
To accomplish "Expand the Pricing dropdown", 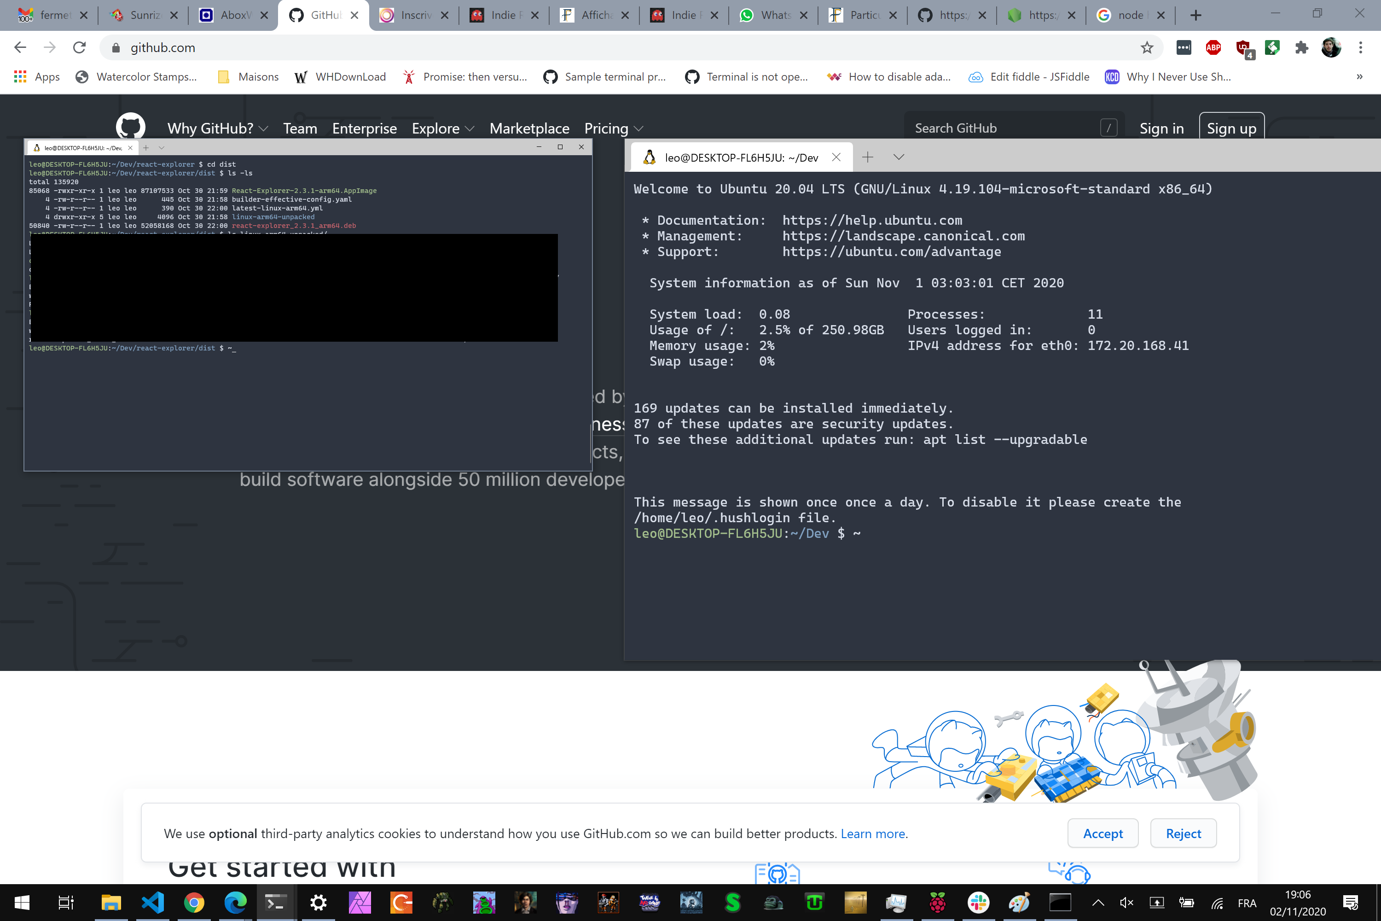I will (x=614, y=128).
